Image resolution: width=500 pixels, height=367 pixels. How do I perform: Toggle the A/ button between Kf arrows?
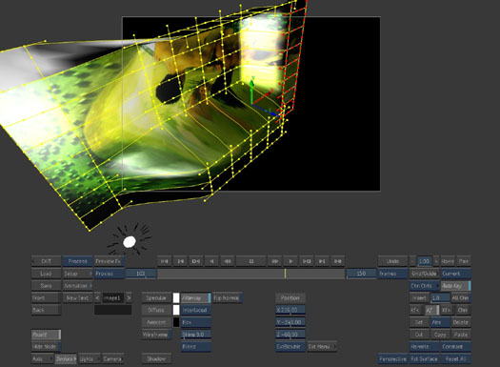[431, 310]
